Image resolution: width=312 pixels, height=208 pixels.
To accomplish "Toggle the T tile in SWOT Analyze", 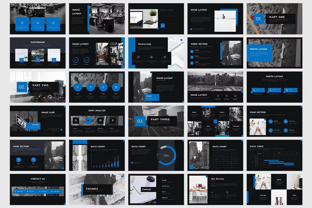I will point(113,121).
